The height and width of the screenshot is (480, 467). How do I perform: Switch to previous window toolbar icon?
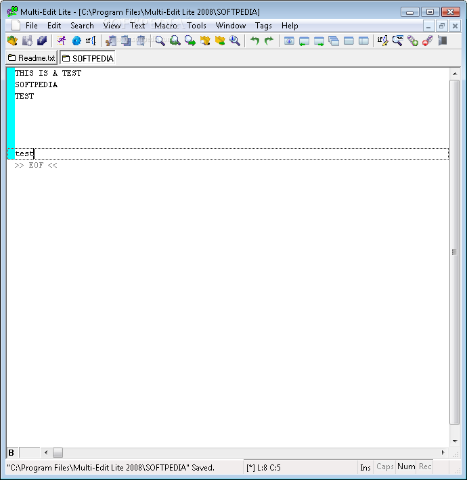304,41
